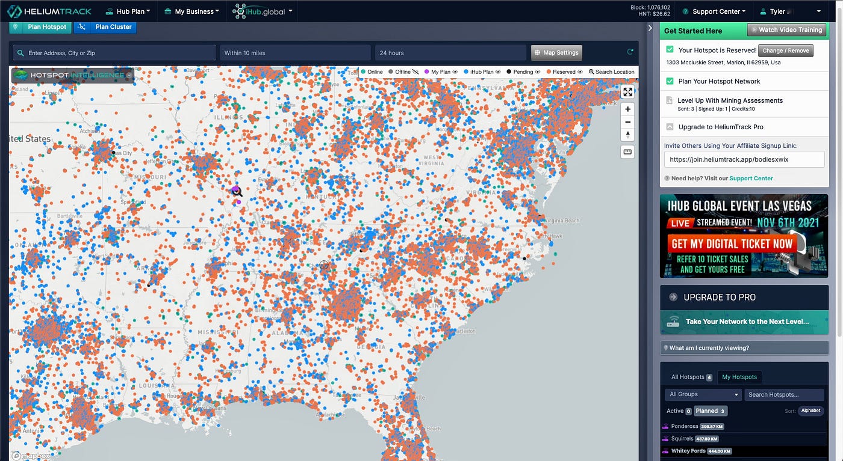Click Take Your Network to the Next Level
Image resolution: width=843 pixels, height=461 pixels.
point(744,322)
